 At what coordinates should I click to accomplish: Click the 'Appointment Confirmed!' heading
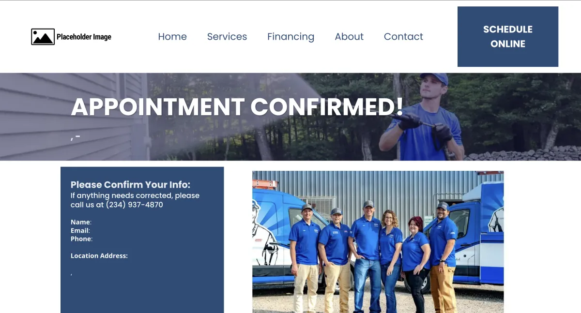[x=237, y=107]
